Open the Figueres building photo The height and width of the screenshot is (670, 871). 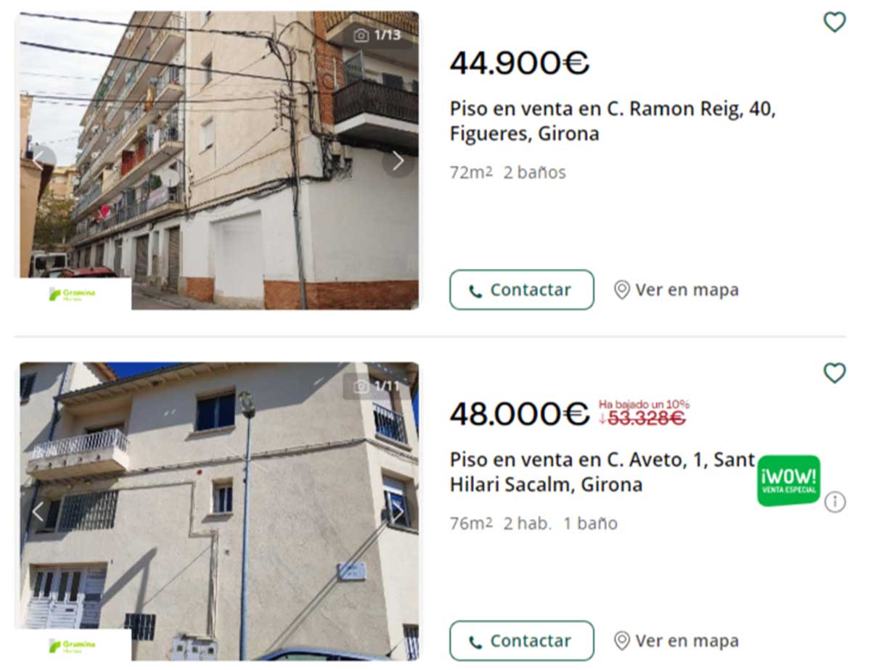(x=219, y=160)
